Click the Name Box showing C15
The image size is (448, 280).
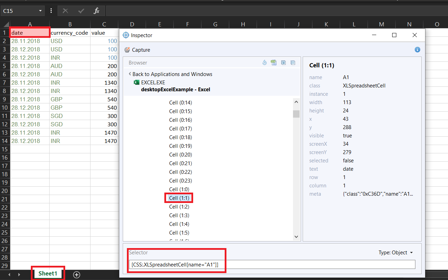tap(19, 11)
